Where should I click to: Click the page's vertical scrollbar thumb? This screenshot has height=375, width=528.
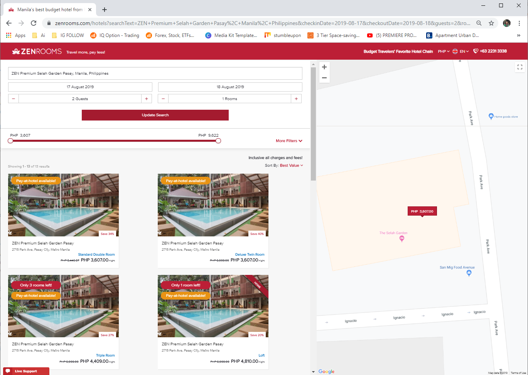313,123
